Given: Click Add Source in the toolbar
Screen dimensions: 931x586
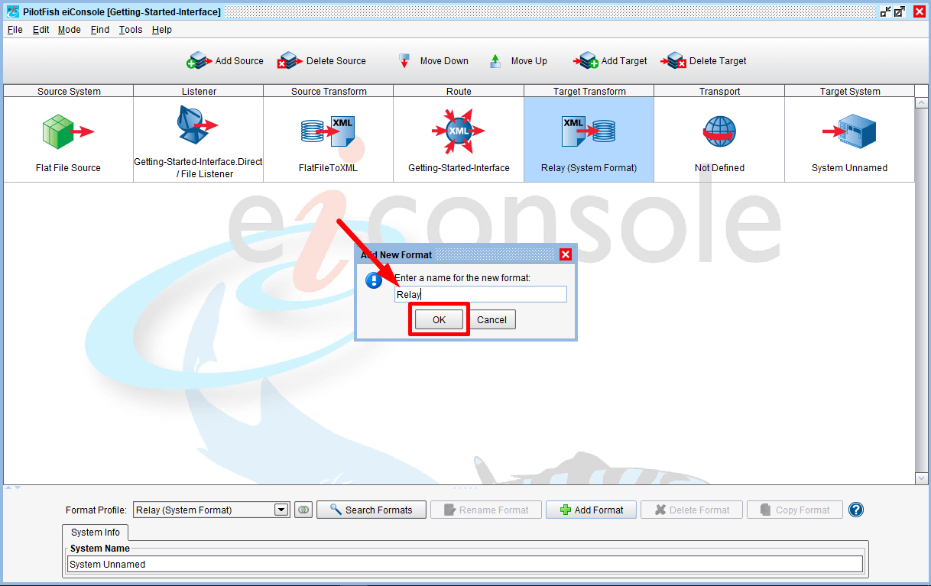Looking at the screenshot, I should 225,61.
